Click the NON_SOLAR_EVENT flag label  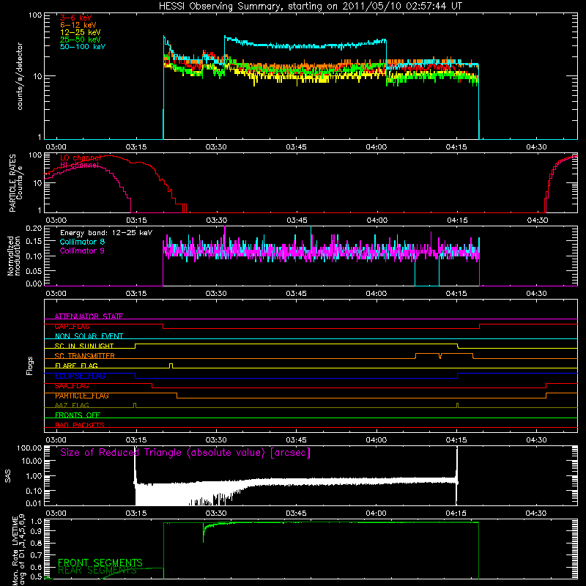click(89, 336)
